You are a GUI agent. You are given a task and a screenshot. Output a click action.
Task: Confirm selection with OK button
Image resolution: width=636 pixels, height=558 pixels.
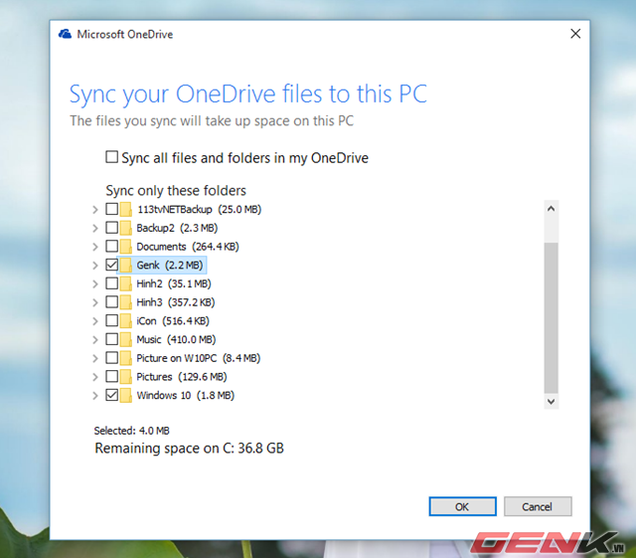click(x=462, y=506)
